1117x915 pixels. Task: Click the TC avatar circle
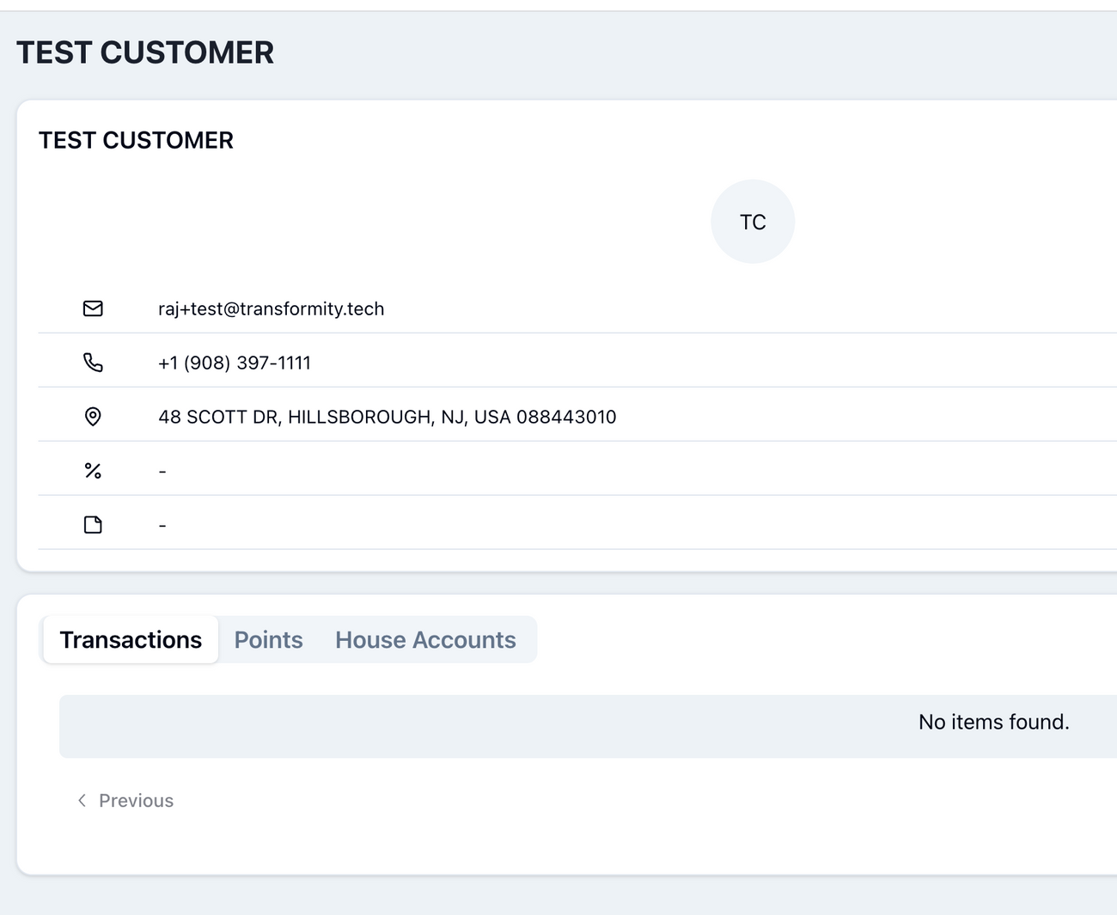(753, 222)
